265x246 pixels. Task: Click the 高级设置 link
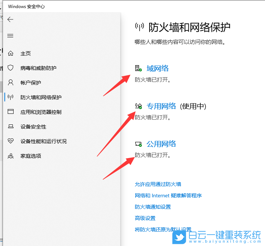pyautogui.click(x=145, y=218)
